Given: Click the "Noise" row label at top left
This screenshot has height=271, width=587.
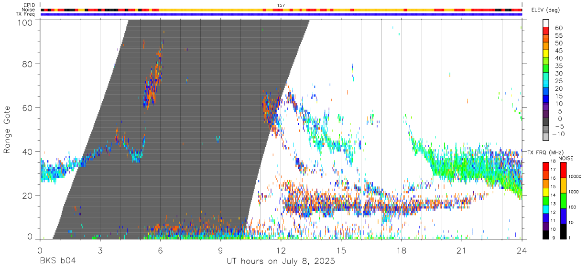Looking at the screenshot, I should coord(28,10).
